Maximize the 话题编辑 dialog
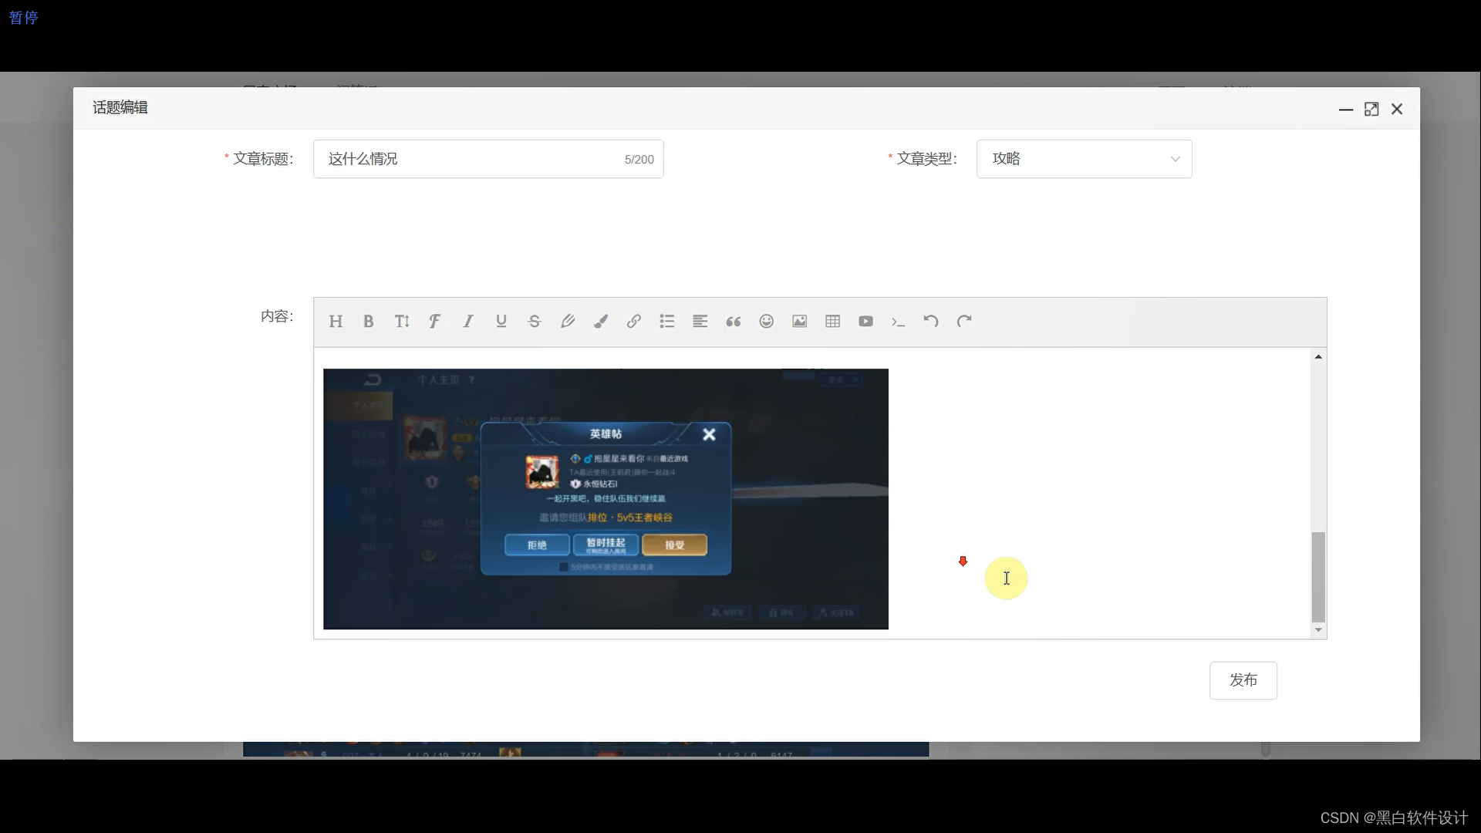This screenshot has width=1481, height=833. (1371, 110)
